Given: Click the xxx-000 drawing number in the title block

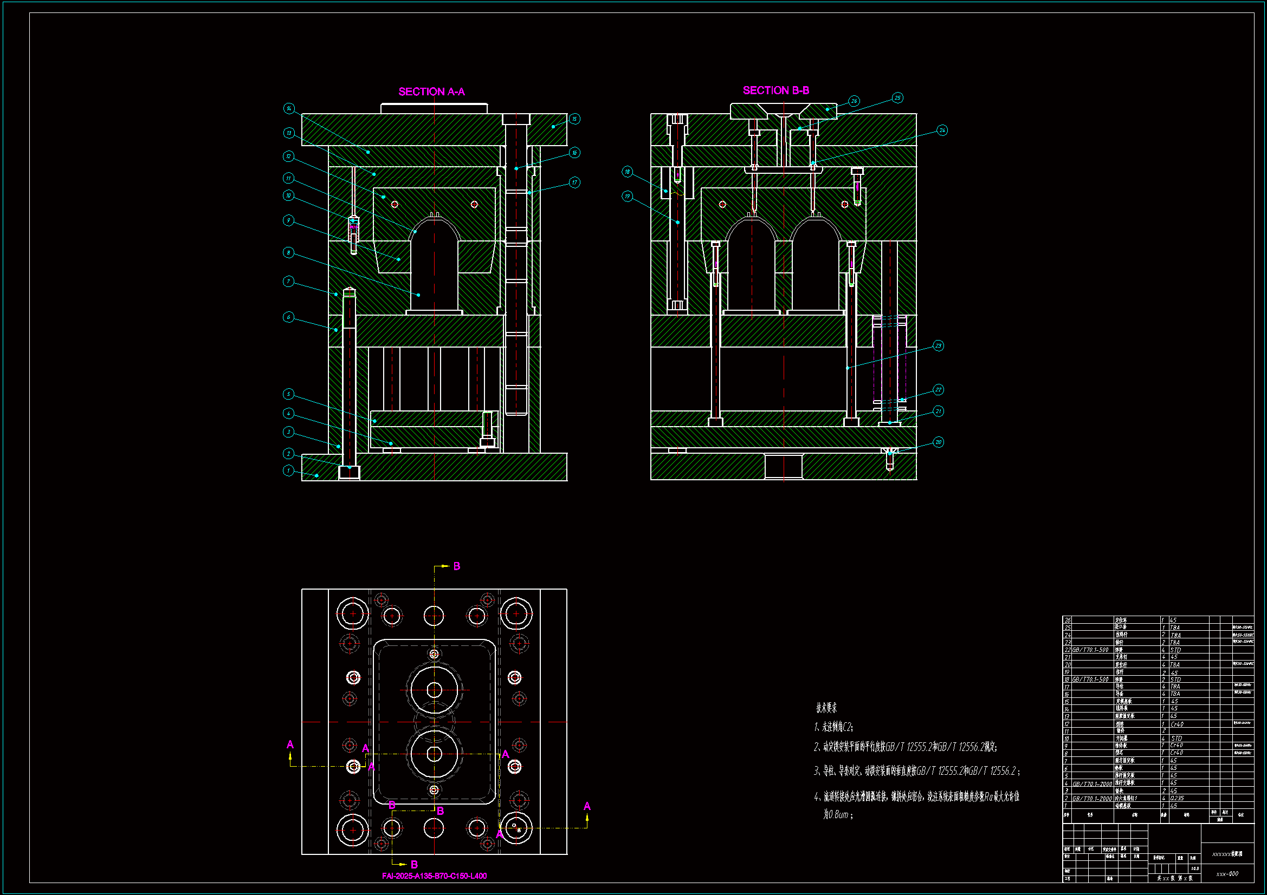Looking at the screenshot, I should [x=1227, y=874].
